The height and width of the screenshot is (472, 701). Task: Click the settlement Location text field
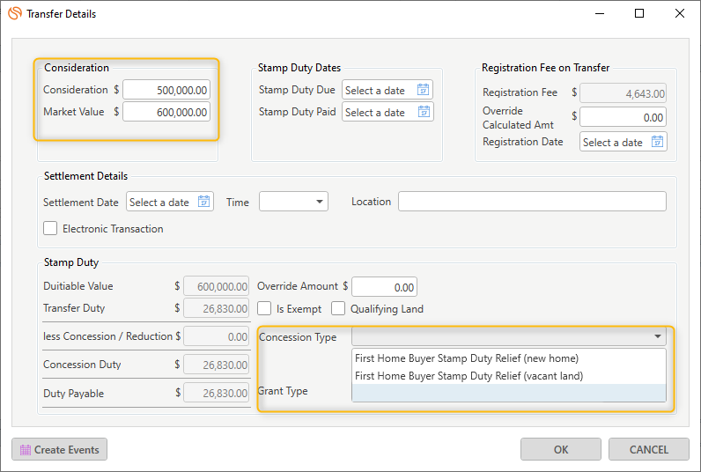(532, 202)
